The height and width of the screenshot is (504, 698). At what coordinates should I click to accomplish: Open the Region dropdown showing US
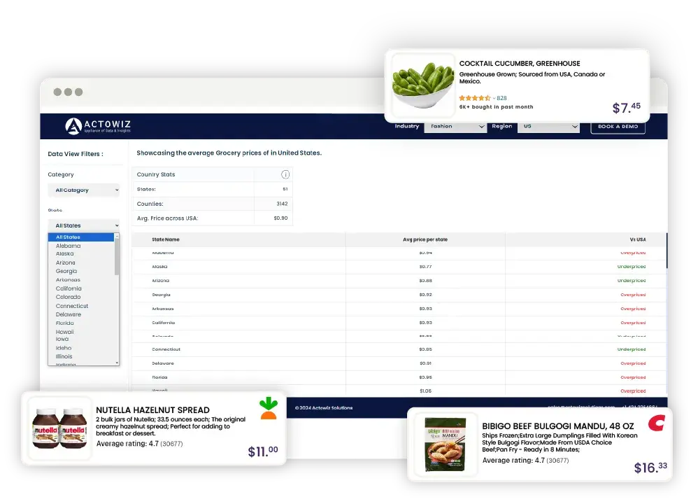click(548, 127)
